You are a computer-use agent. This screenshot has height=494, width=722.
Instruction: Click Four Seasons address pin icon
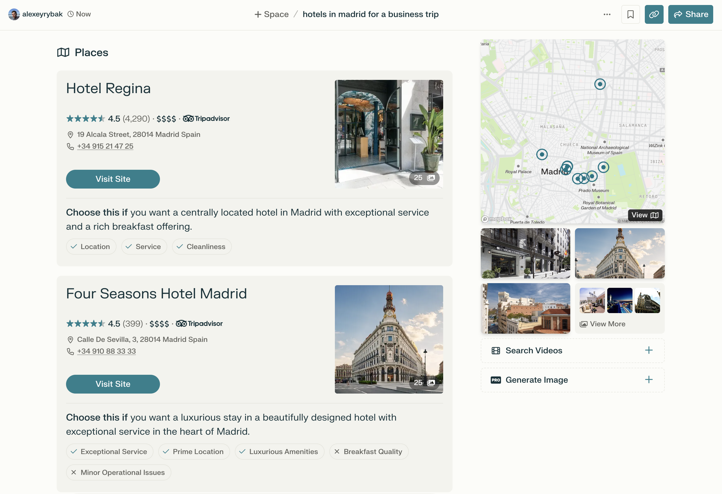[70, 340]
